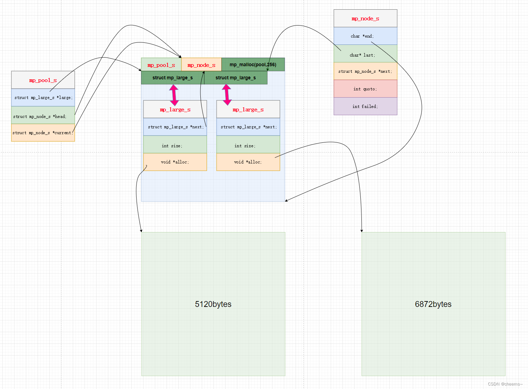
Task: Select the right "struct mp_large_s" dark green cell
Action: tap(236, 78)
